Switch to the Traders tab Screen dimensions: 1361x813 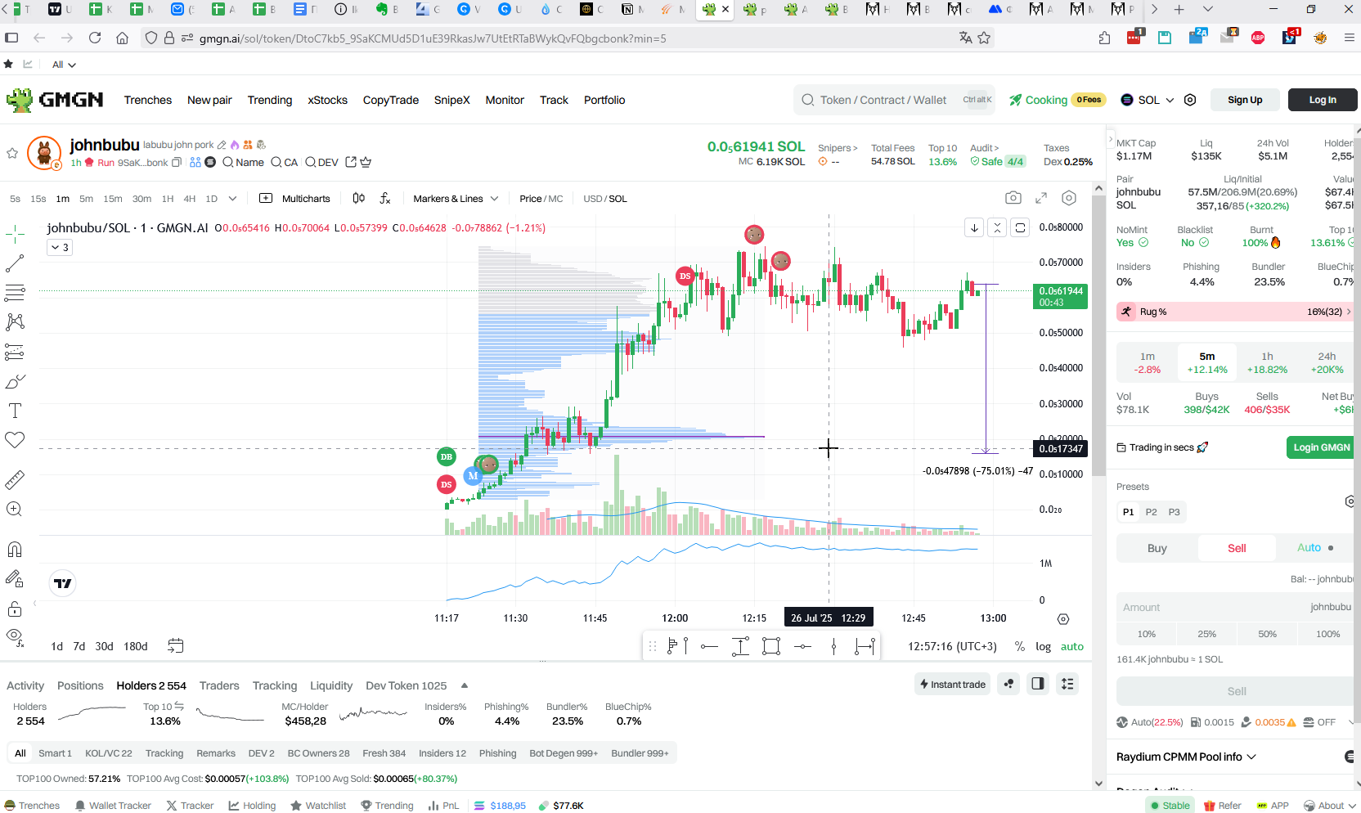coord(219,685)
